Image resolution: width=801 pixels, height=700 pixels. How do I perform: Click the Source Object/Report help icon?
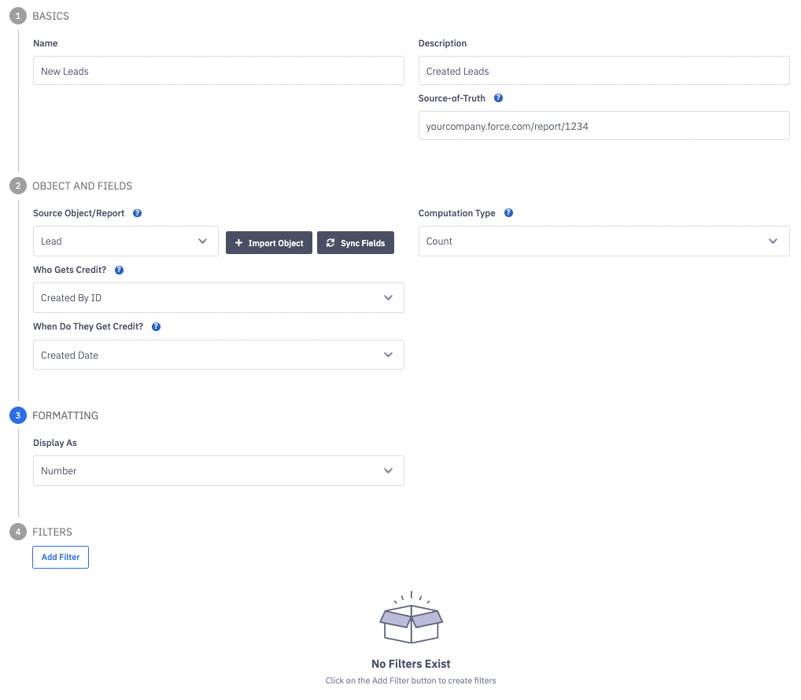138,213
